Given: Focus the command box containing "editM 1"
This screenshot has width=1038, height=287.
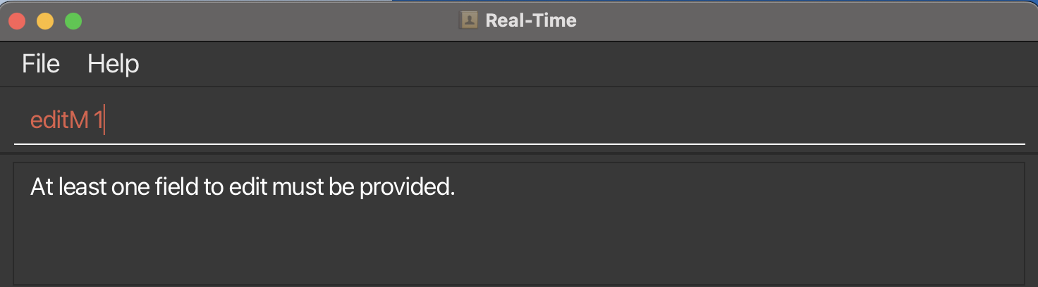Looking at the screenshot, I should (520, 121).
